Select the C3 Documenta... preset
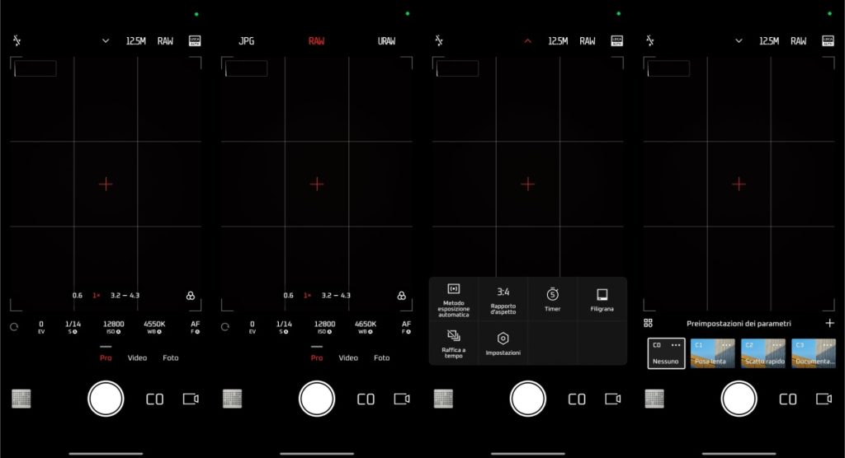Image resolution: width=845 pixels, height=458 pixels. (x=814, y=353)
